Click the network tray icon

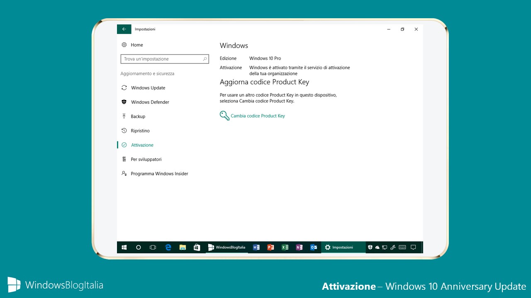pos(385,248)
